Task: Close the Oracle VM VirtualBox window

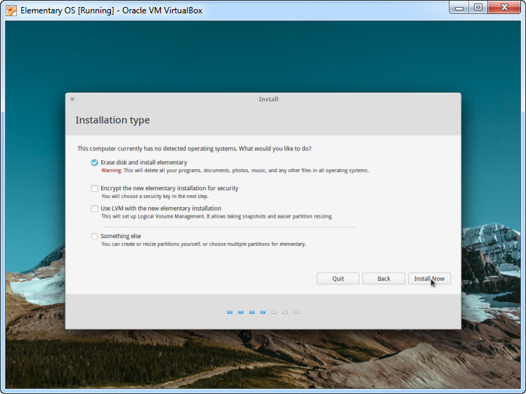Action: (504, 8)
